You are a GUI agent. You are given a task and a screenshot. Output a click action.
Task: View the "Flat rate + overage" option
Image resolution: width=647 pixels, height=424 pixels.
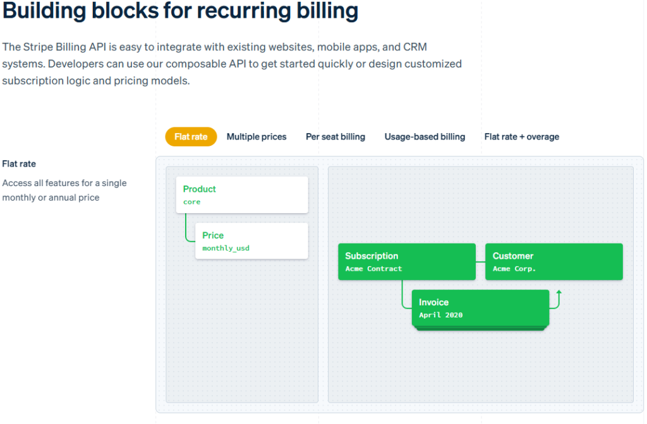(x=522, y=136)
